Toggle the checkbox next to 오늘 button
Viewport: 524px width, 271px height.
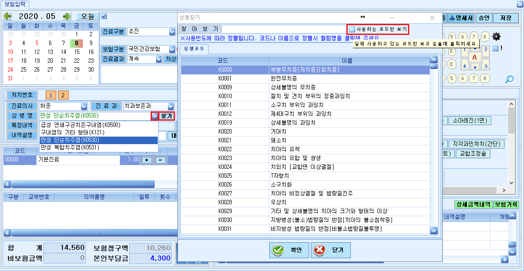104,16
